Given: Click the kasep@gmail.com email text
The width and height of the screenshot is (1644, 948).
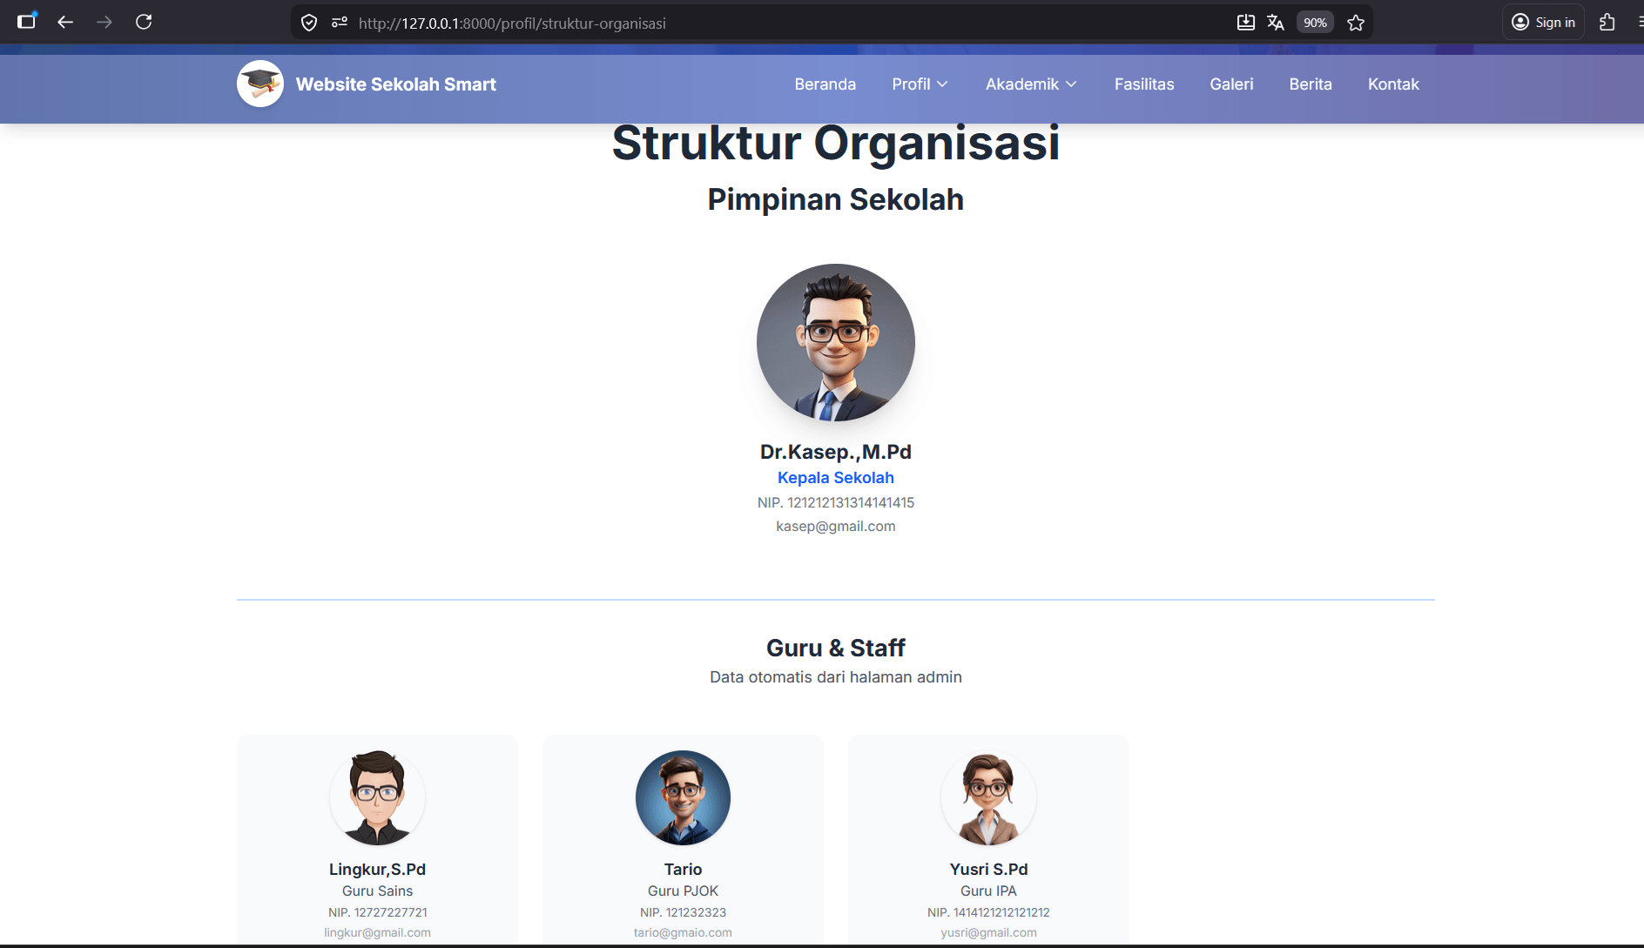Looking at the screenshot, I should tap(836, 527).
